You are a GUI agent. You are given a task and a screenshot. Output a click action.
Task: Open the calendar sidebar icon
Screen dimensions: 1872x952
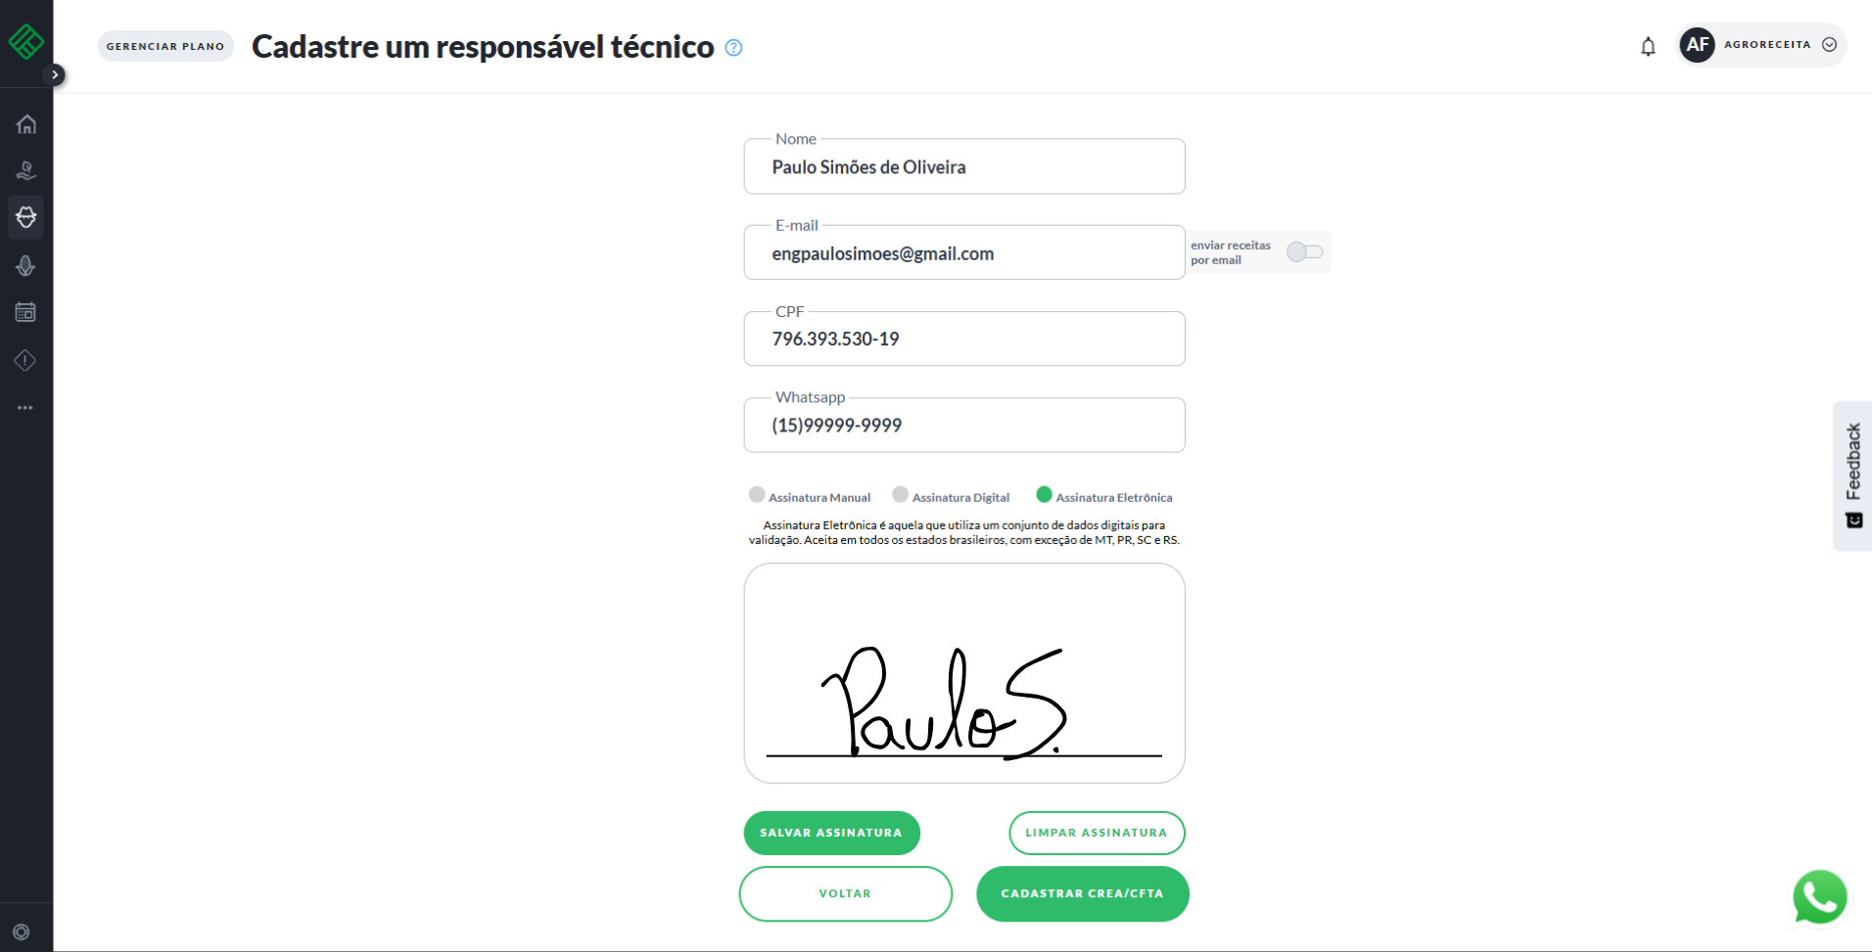pos(26,312)
